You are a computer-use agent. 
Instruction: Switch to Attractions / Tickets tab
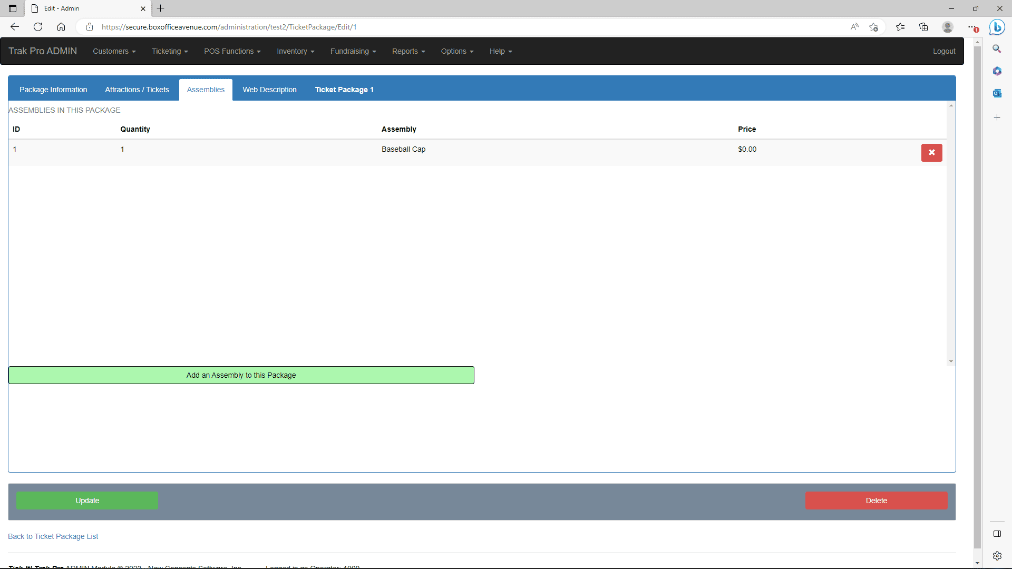pyautogui.click(x=137, y=90)
